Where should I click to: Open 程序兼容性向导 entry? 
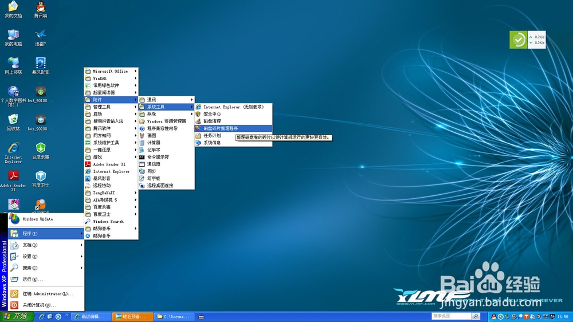tap(166, 128)
